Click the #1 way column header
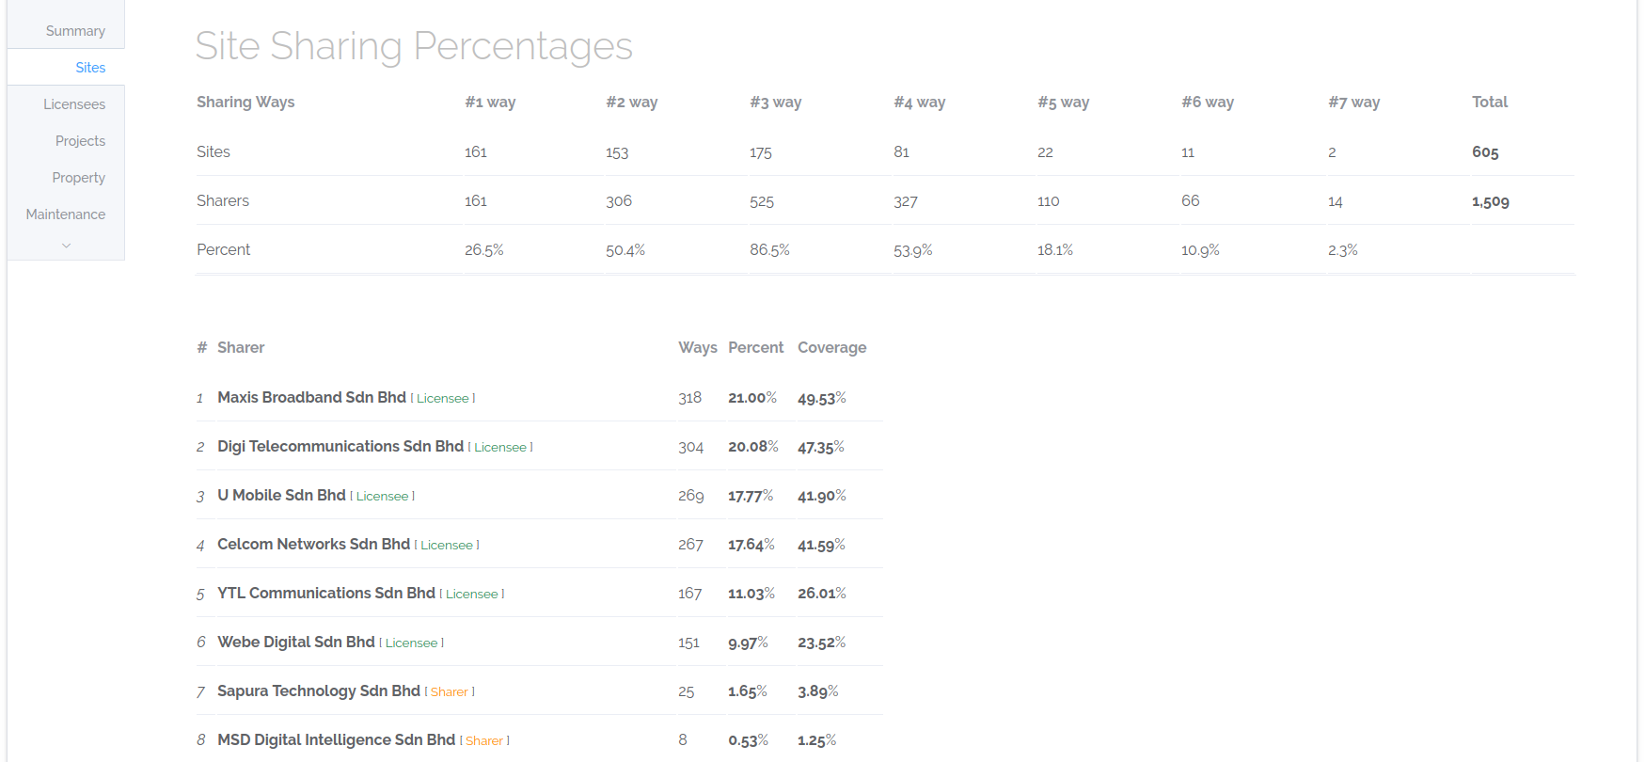 [490, 102]
